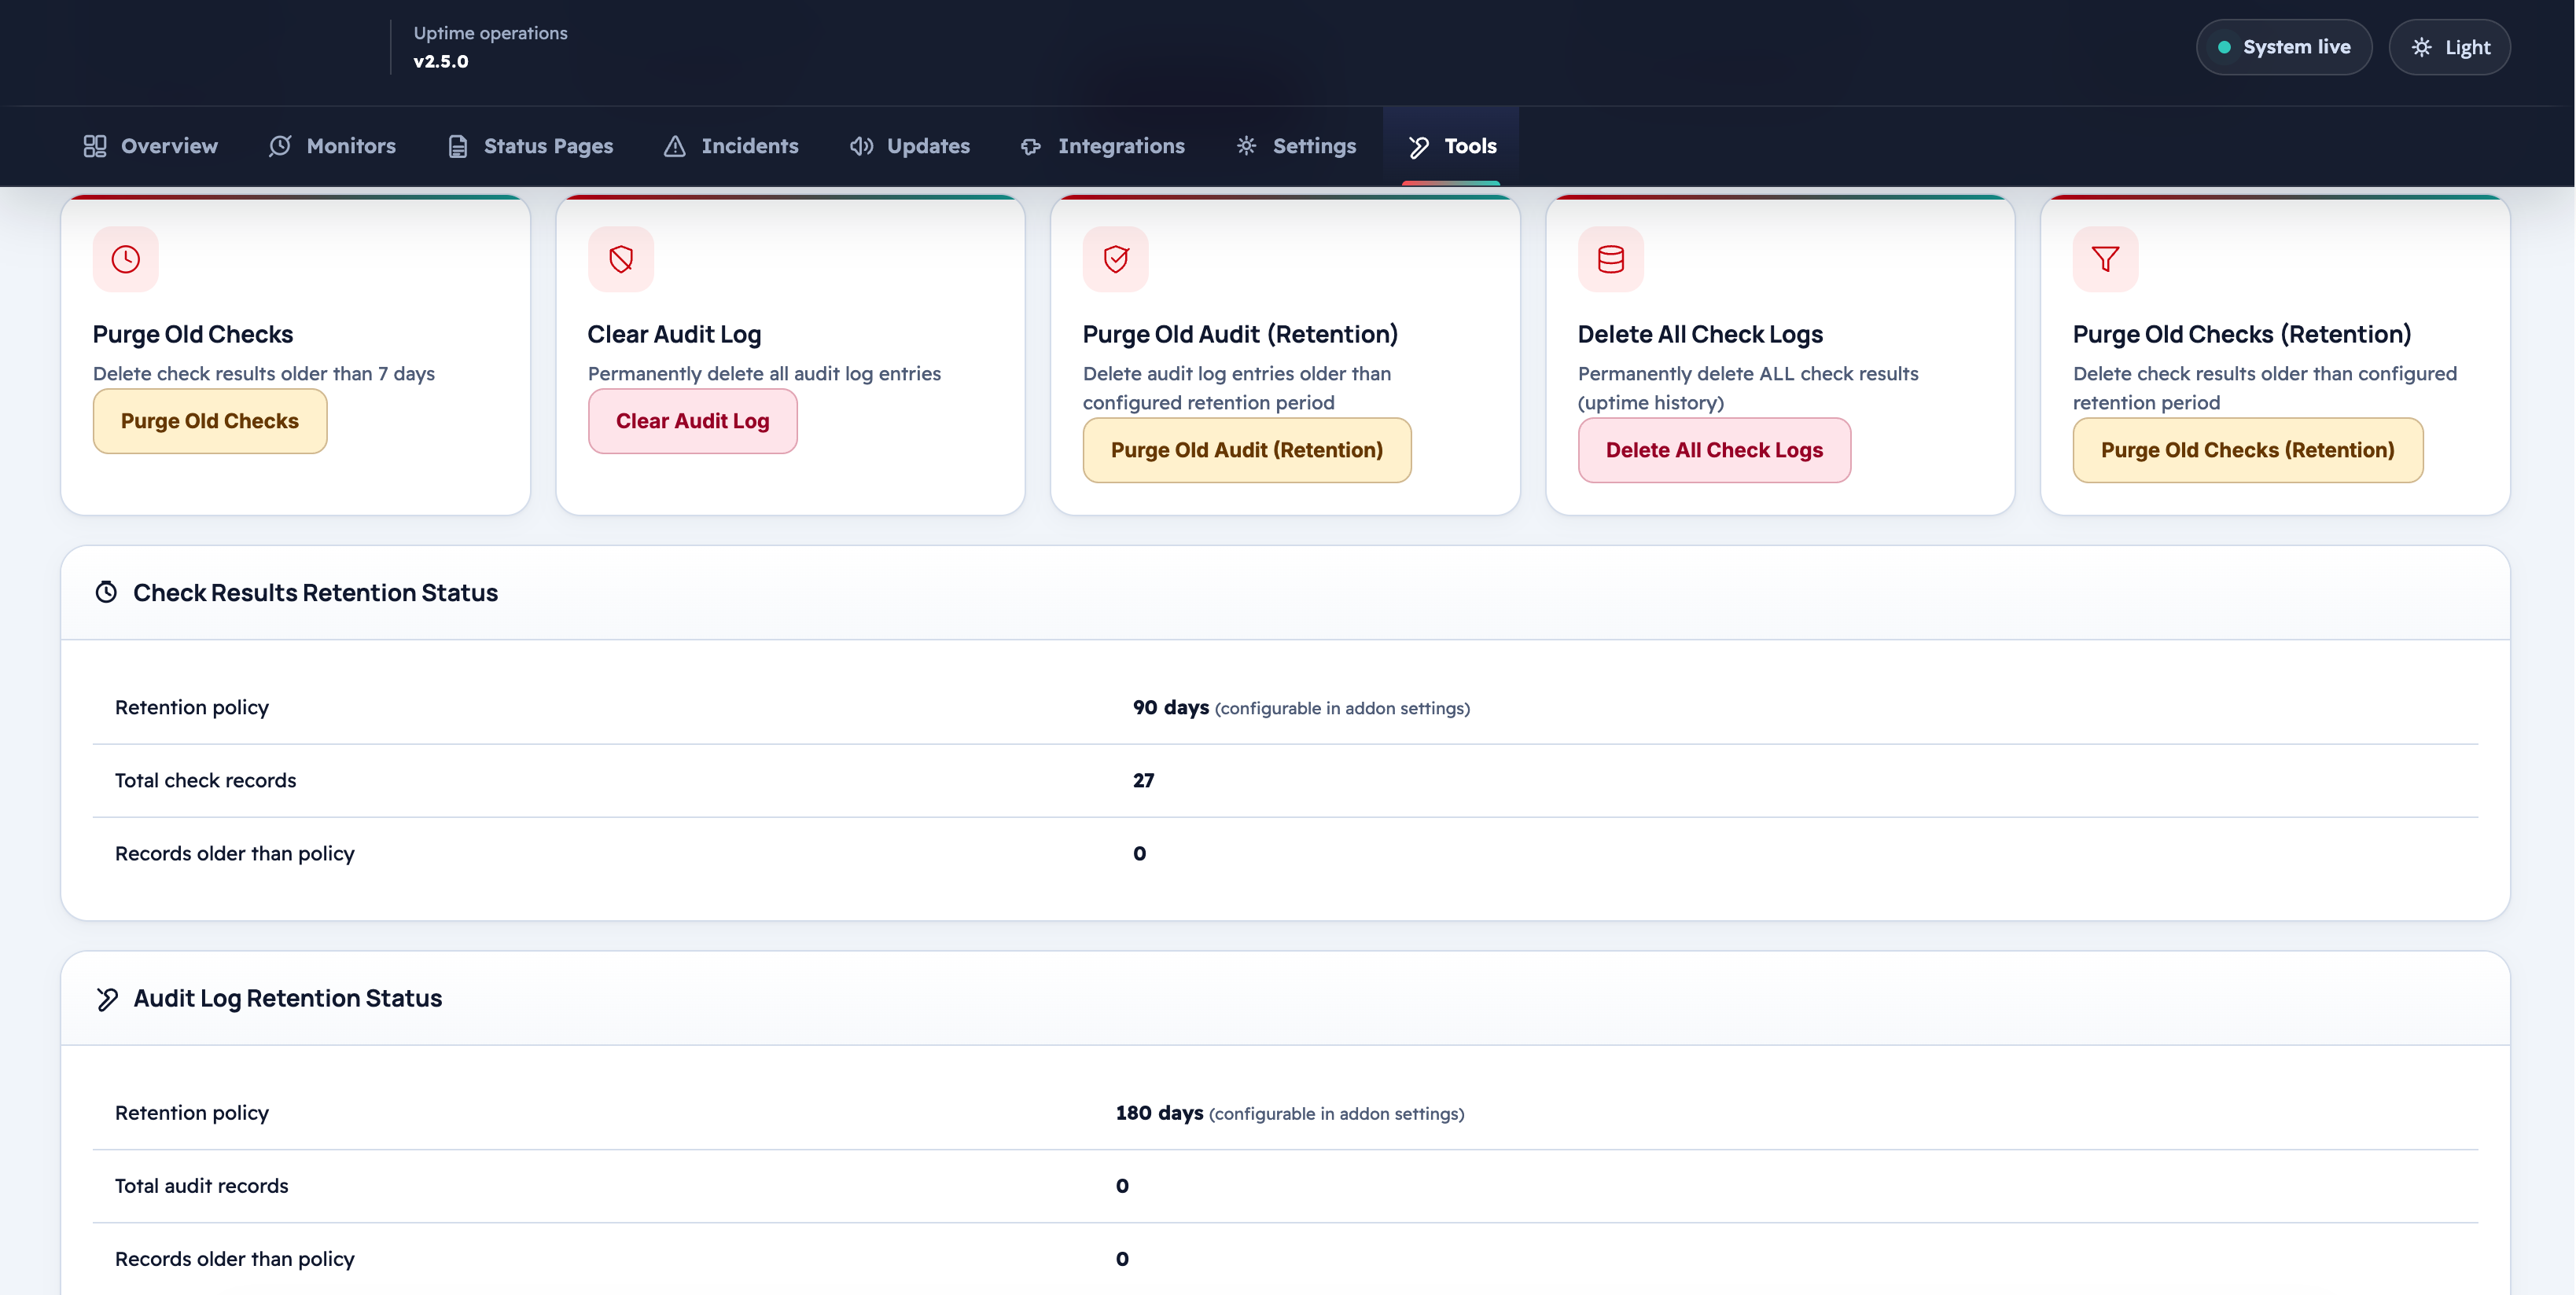Click the Check Results Retention Status heading
This screenshot has height=1295, width=2576.
[315, 592]
